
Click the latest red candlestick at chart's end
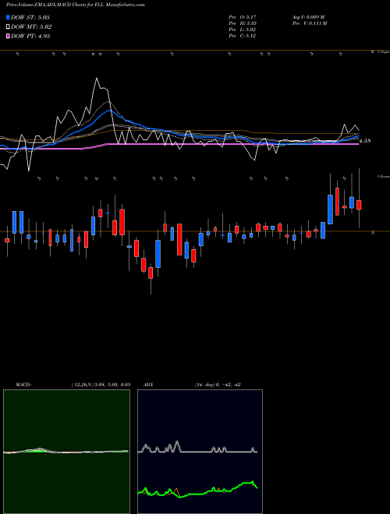pos(359,205)
